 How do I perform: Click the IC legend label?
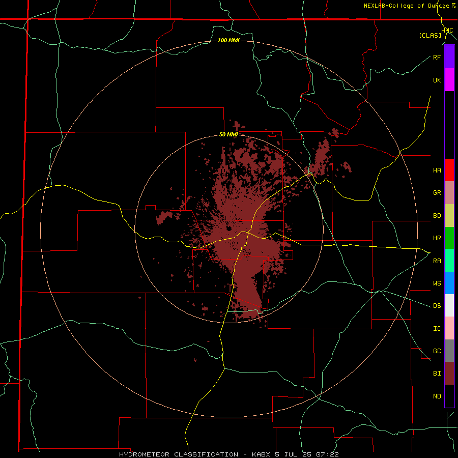[x=437, y=329]
